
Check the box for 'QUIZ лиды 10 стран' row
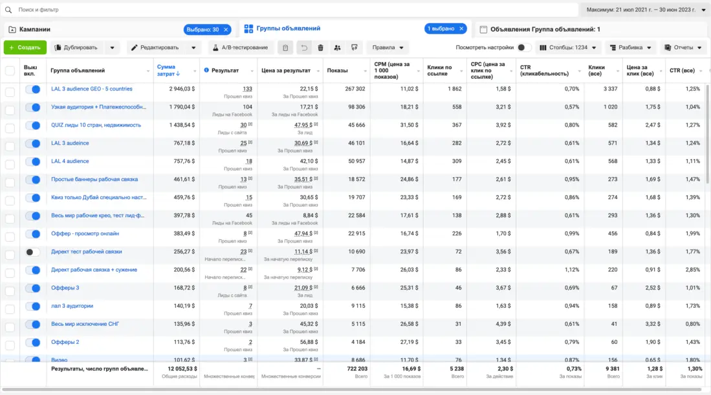tap(10, 128)
